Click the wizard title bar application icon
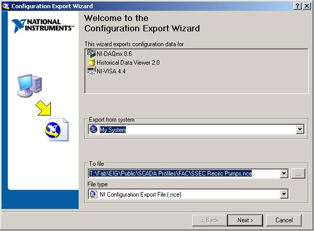Viewport: 314px width, 231px height. (x=6, y=6)
